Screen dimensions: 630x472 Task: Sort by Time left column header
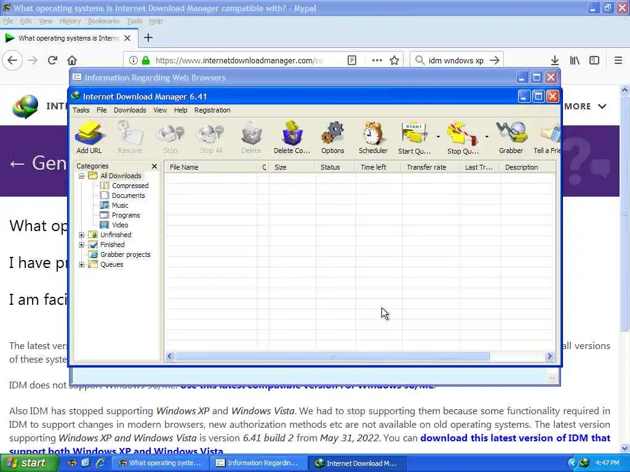(x=378, y=167)
